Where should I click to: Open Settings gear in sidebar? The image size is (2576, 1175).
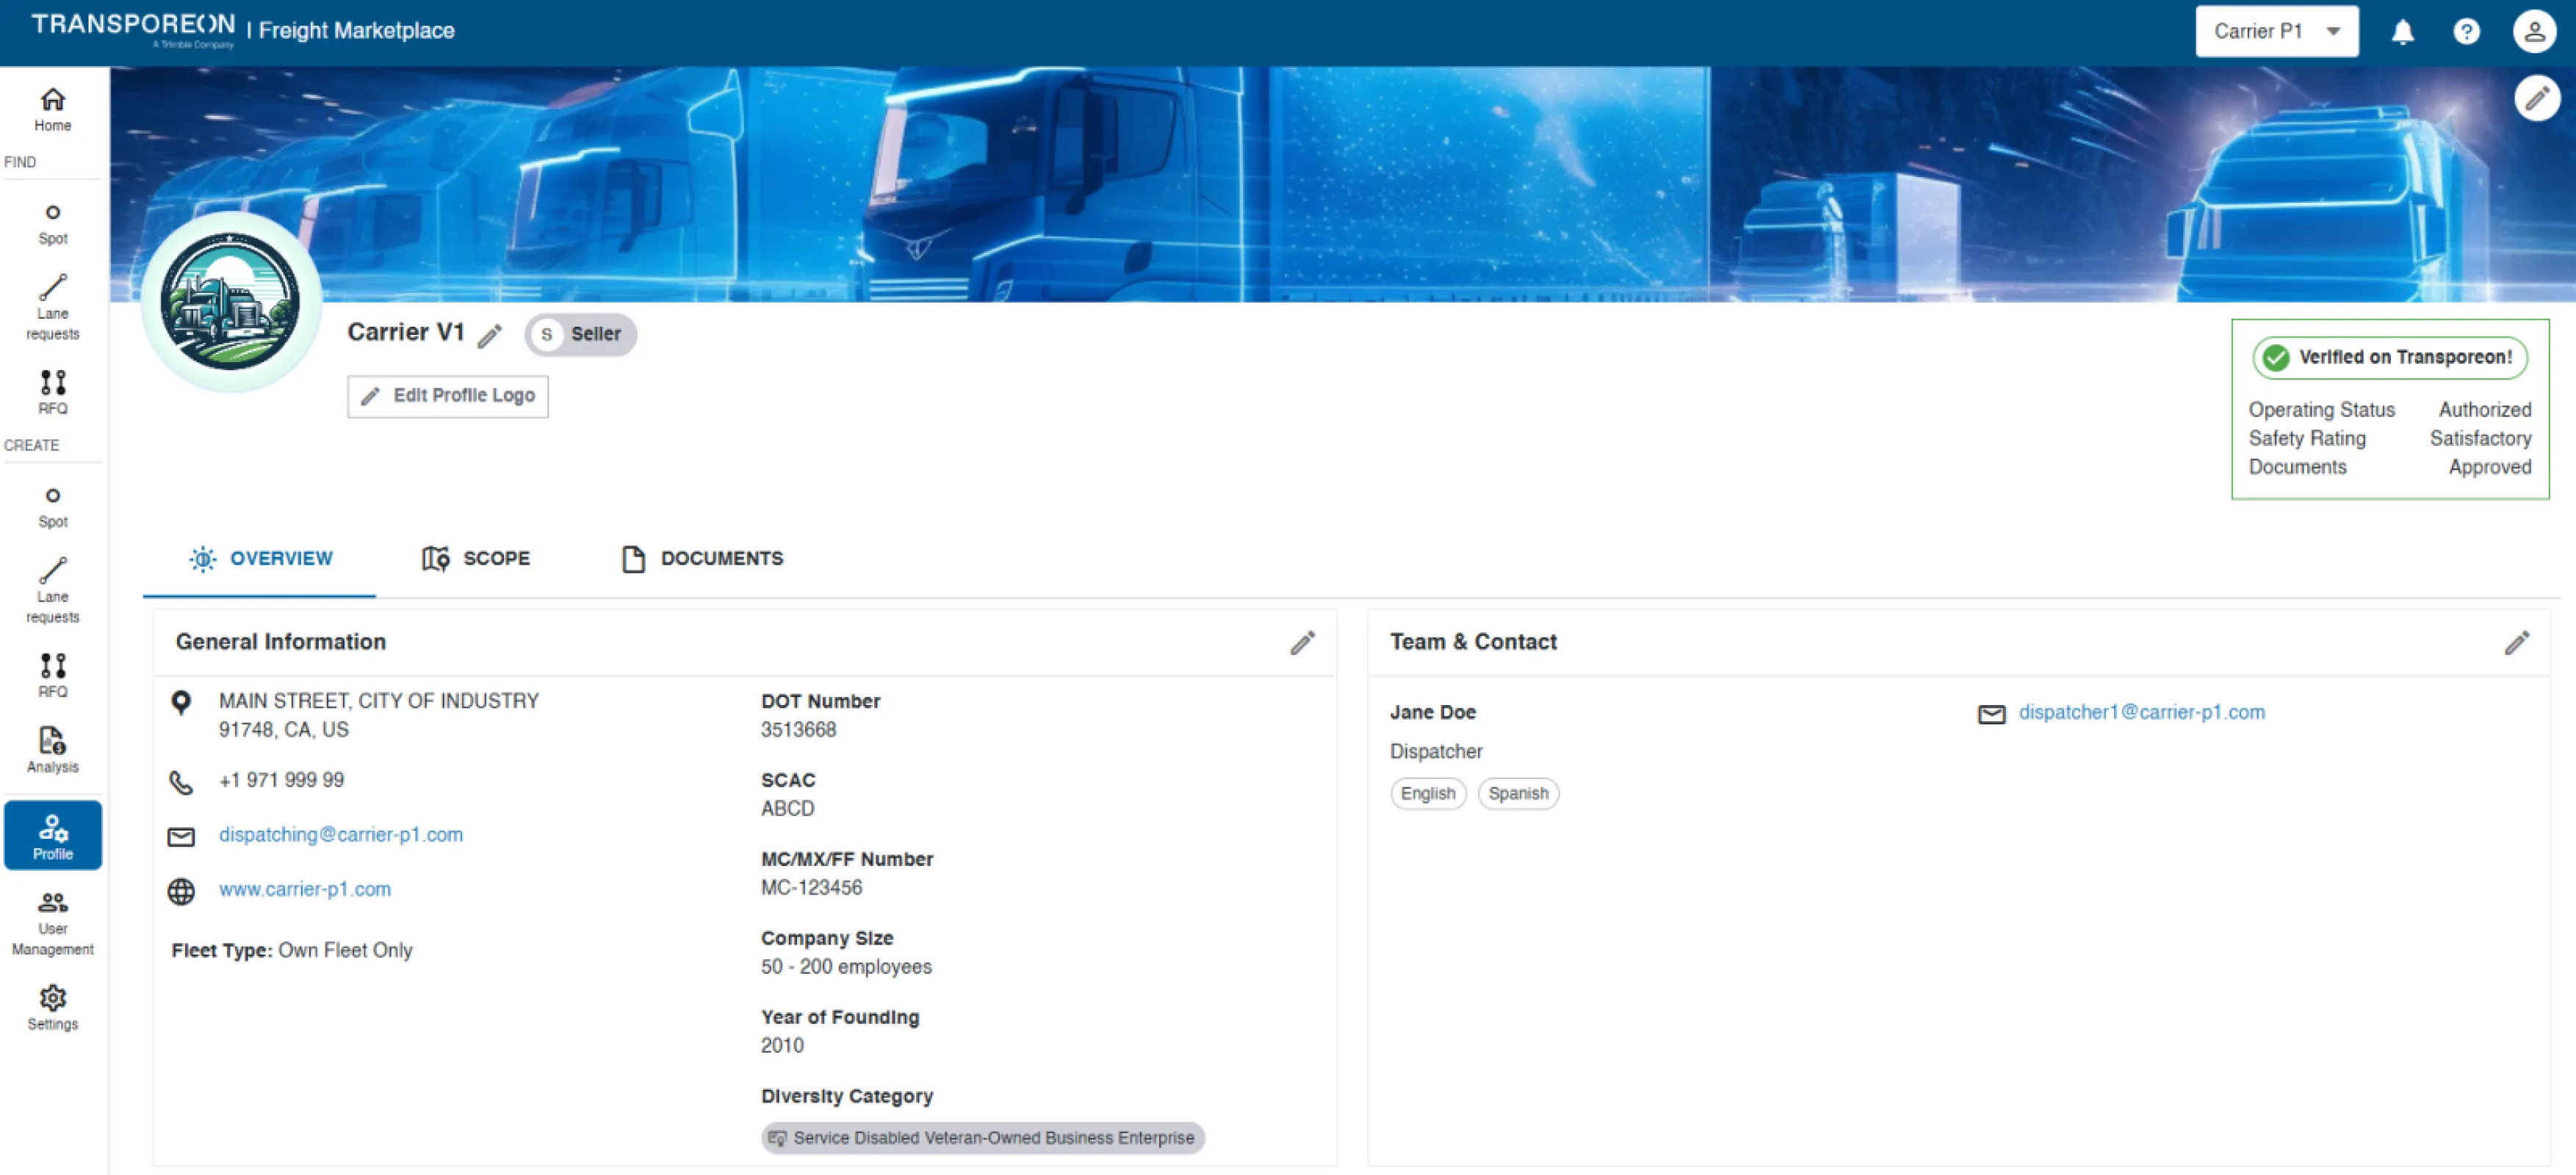52,1007
